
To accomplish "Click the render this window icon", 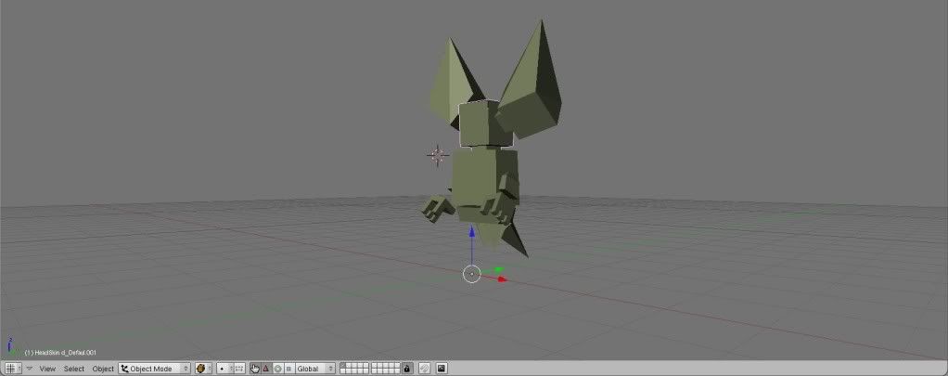I will (x=442, y=369).
